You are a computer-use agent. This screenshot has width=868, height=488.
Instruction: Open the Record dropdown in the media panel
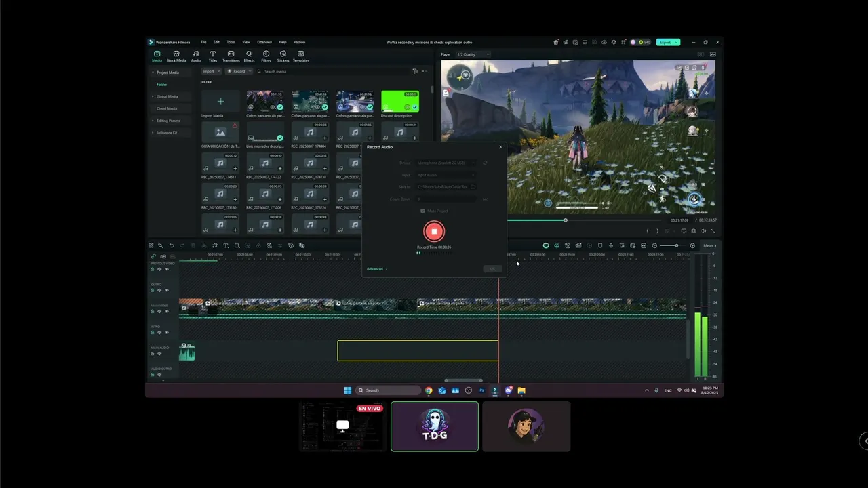click(x=239, y=71)
